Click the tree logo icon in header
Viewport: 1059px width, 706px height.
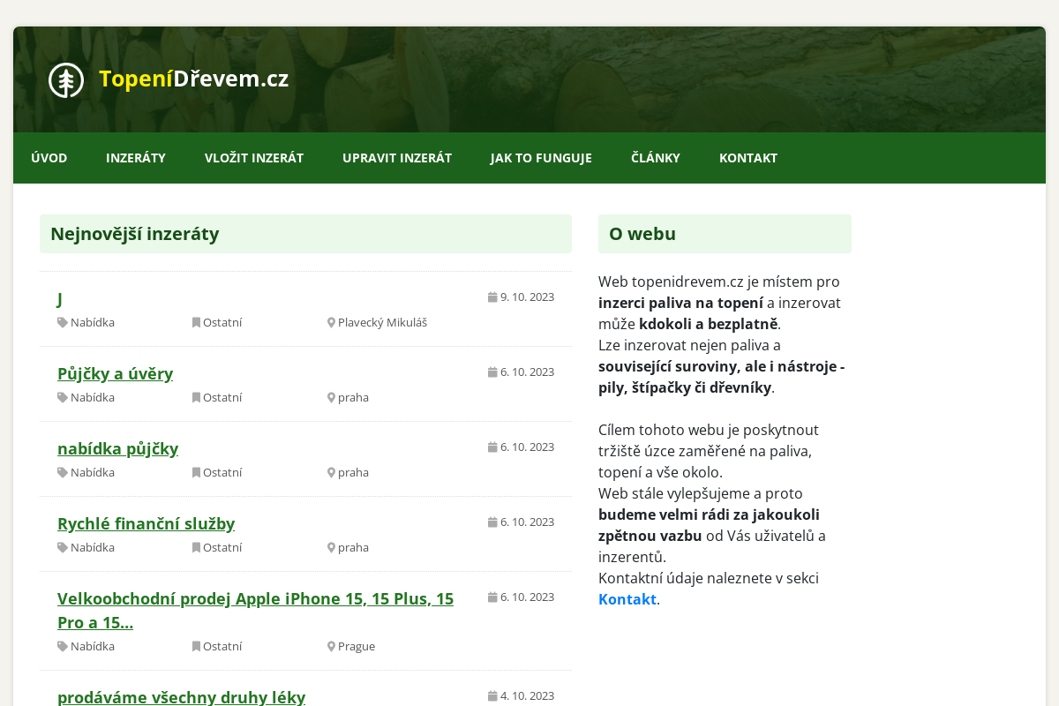click(65, 80)
